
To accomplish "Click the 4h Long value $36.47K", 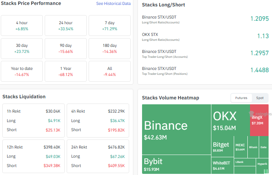I will 117,121.
